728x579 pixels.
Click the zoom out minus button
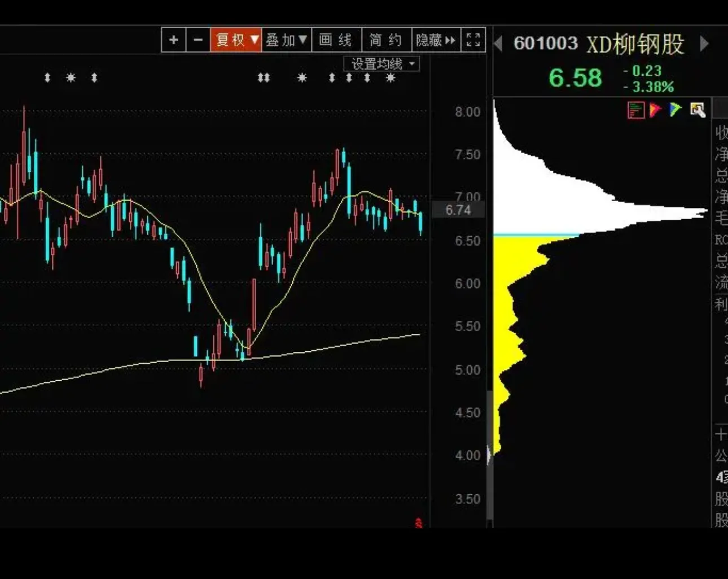pos(198,40)
